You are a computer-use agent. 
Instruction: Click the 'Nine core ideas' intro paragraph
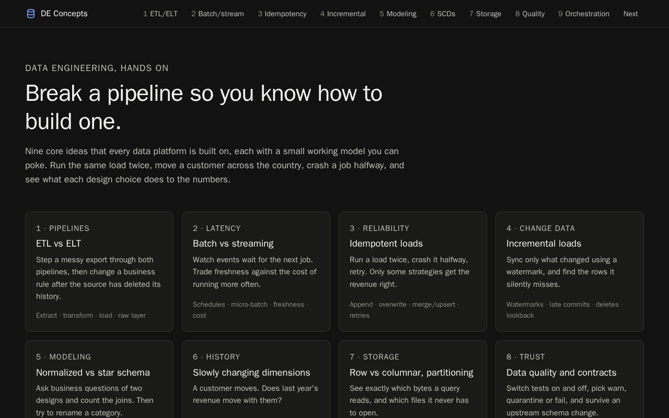coord(215,165)
